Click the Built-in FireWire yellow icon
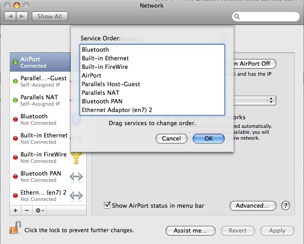 pos(76,158)
